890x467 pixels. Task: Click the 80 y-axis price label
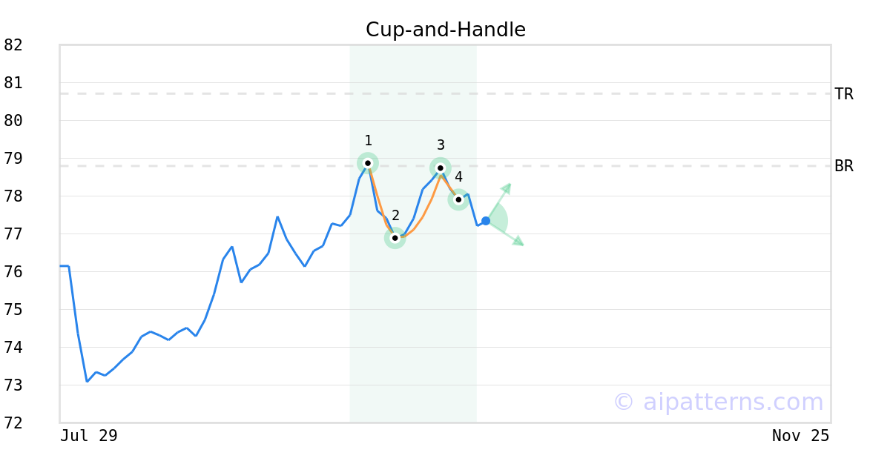pos(13,121)
